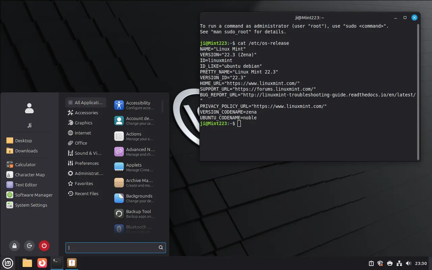
Task: Open Archive Manager from the app list
Action: click(134, 183)
